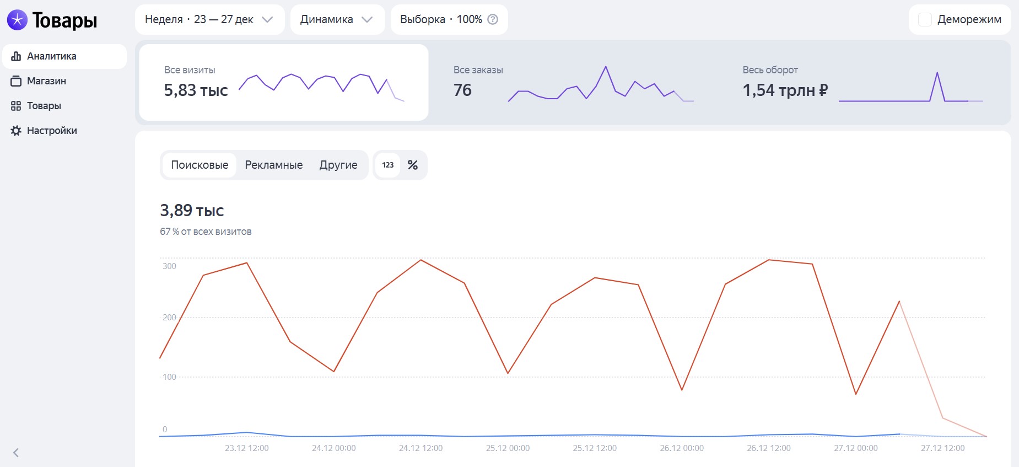
Task: Switch chart to absolute numbers 123 toggle
Action: point(388,165)
